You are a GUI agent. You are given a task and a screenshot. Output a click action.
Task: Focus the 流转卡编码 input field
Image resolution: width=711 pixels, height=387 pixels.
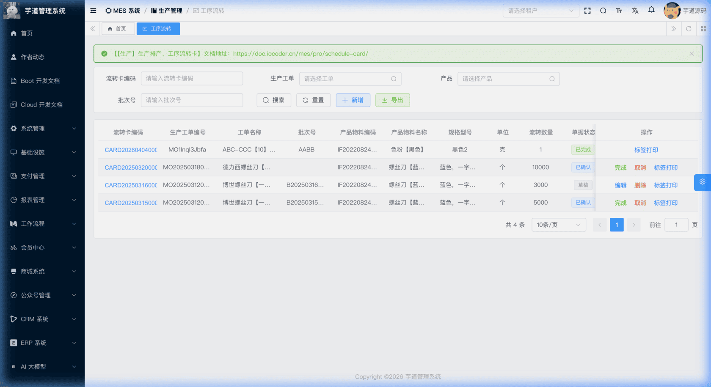(x=192, y=79)
